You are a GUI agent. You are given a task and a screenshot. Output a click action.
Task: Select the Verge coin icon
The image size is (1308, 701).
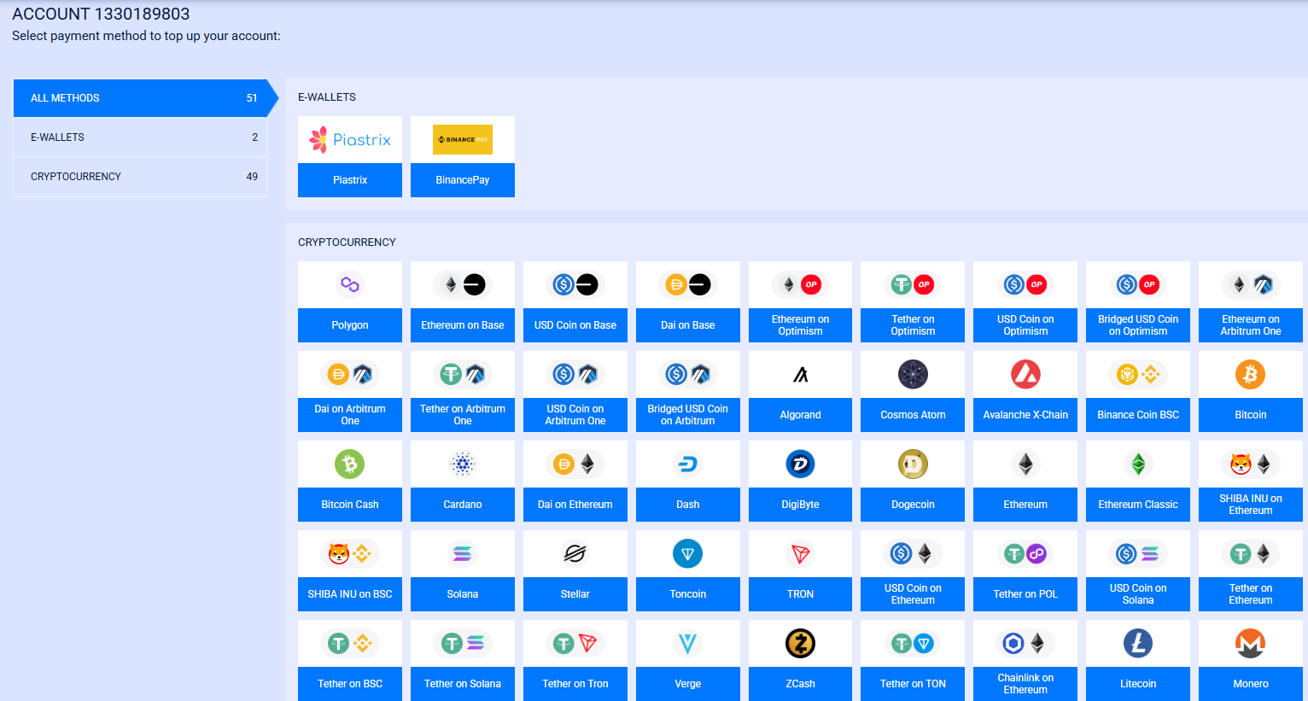point(688,643)
